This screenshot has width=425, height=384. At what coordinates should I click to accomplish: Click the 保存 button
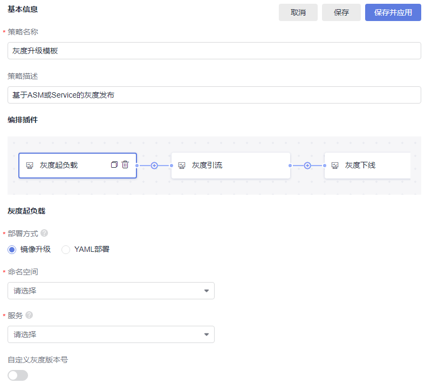tap(341, 12)
